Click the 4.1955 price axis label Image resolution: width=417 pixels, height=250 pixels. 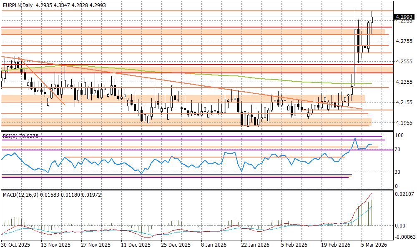coord(403,122)
